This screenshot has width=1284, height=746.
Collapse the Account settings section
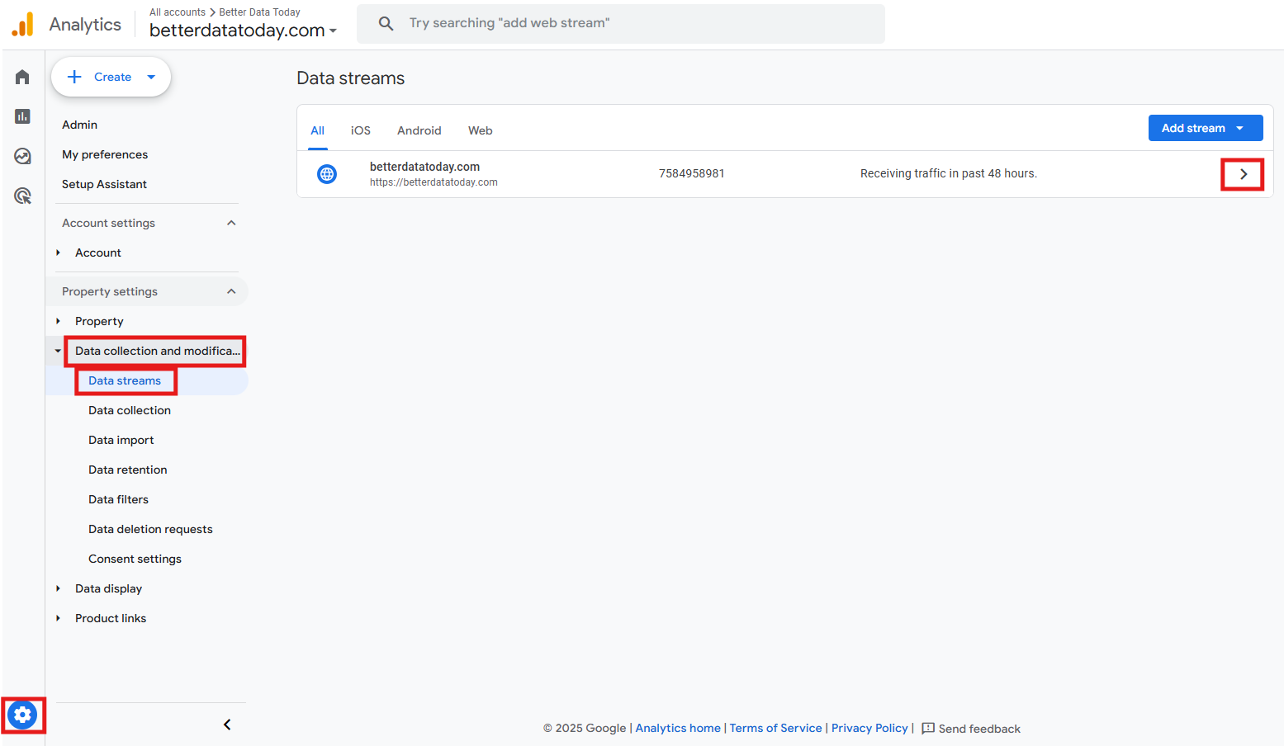[231, 223]
